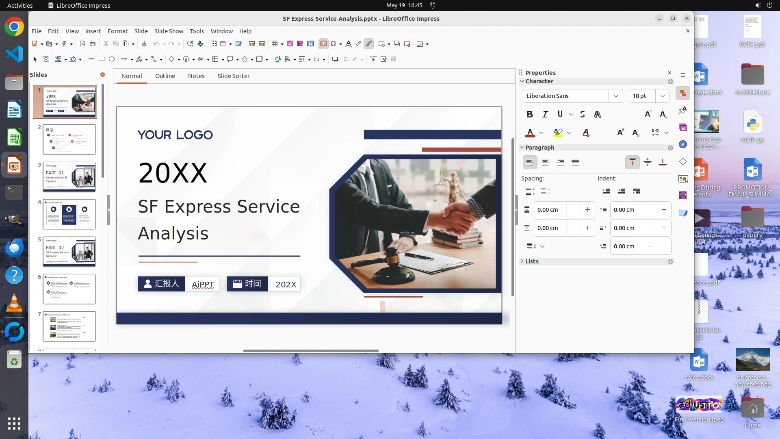The height and width of the screenshot is (439, 780).
Task: Open the Slide Show menu
Action: pos(169,31)
